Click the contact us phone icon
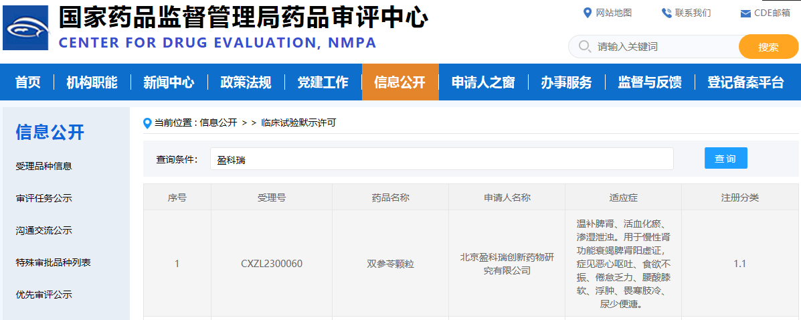 click(666, 13)
